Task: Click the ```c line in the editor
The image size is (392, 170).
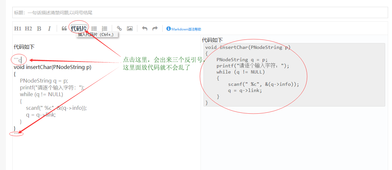Action: pyautogui.click(x=17, y=60)
